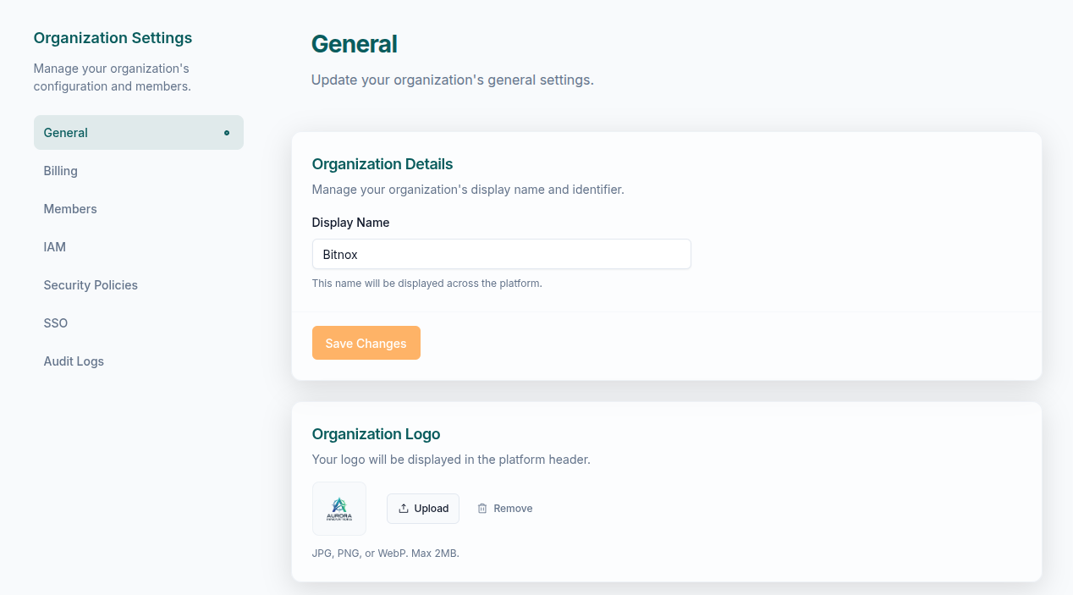
Task: Click the Organization Details card heading
Action: pos(382,164)
